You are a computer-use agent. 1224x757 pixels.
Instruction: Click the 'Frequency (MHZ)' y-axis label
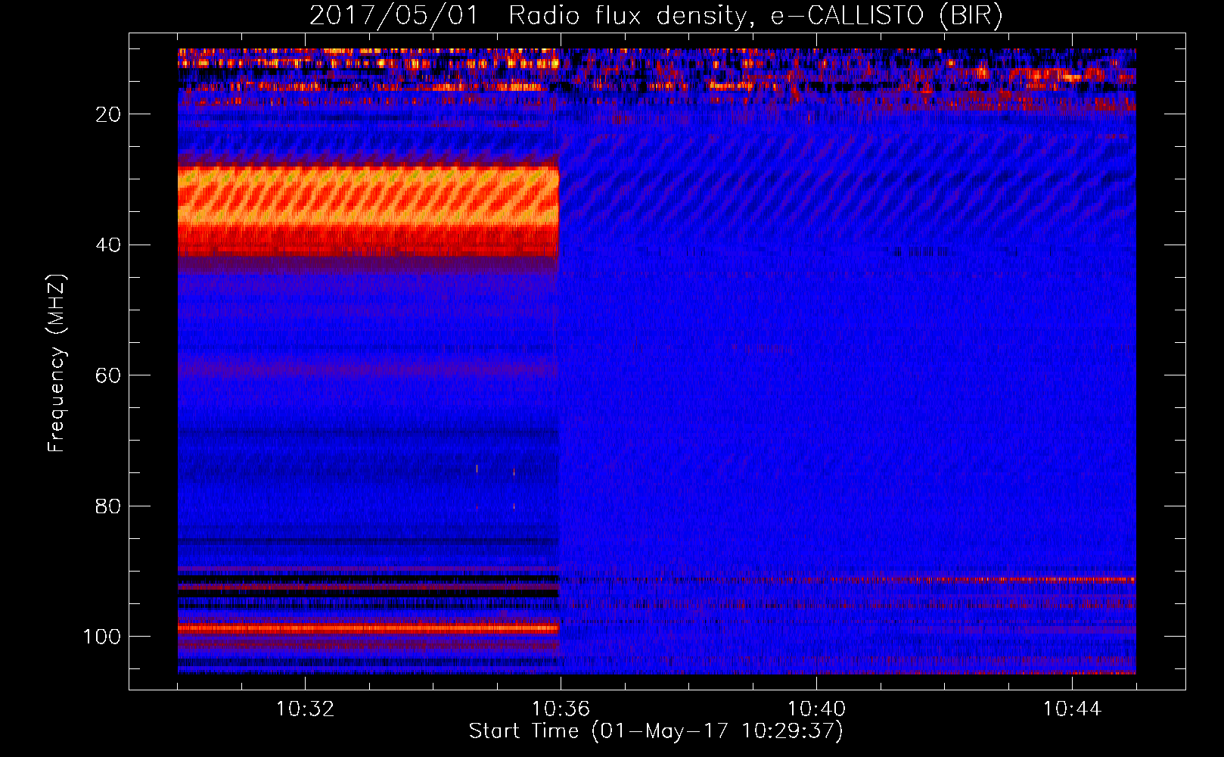point(57,363)
